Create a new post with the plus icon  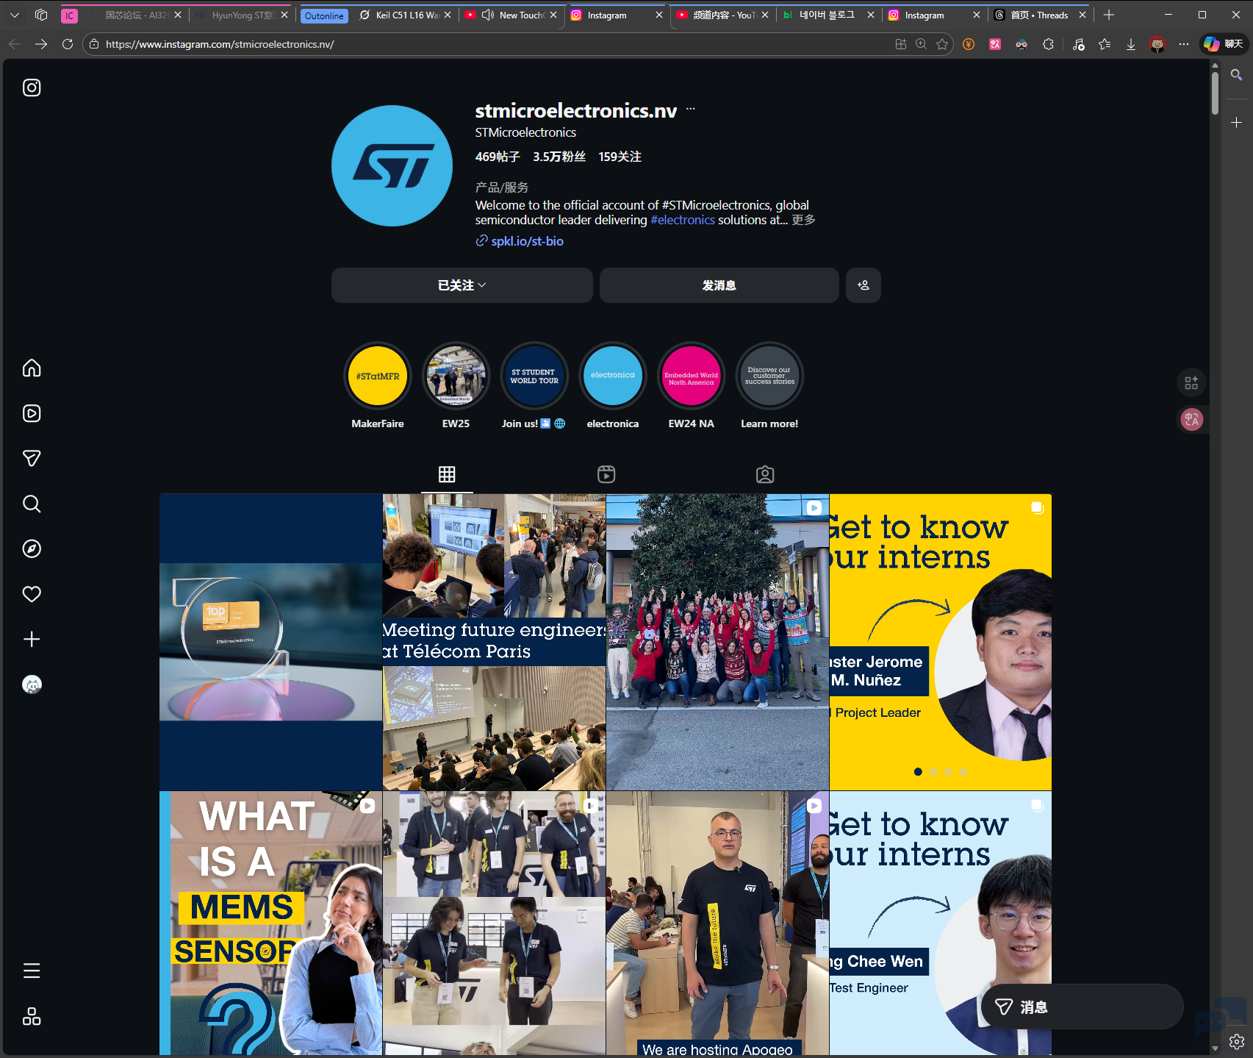(x=32, y=639)
